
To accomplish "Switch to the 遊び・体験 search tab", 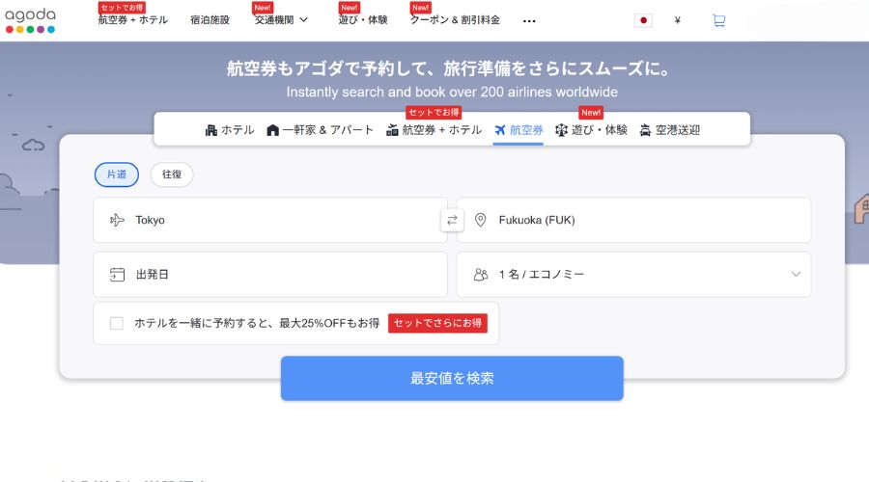I will tap(591, 130).
